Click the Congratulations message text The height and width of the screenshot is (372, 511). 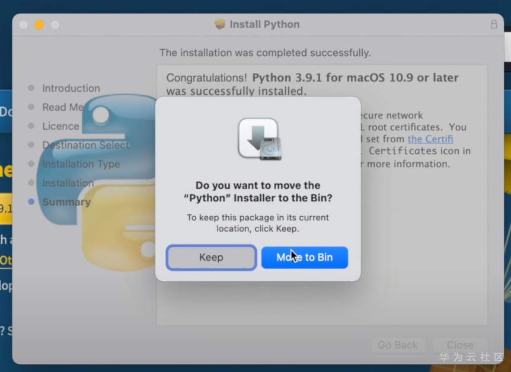coord(312,84)
